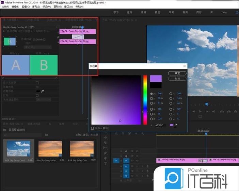Select the Pen tool in toolbar

105,153
